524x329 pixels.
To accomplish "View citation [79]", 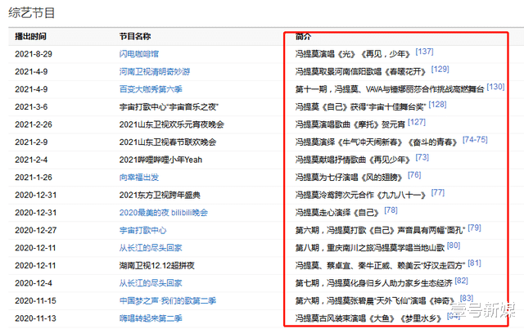I will [474, 228].
